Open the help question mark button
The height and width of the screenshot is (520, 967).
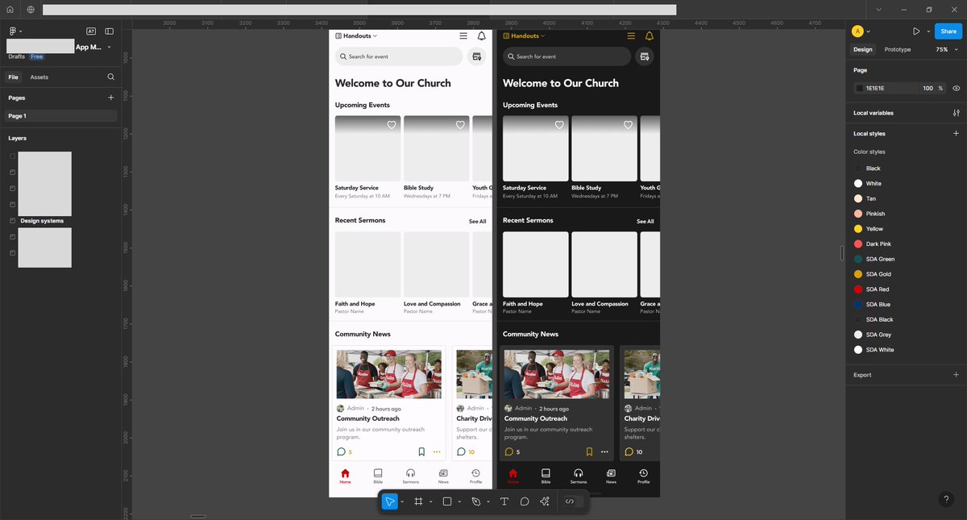tap(947, 500)
